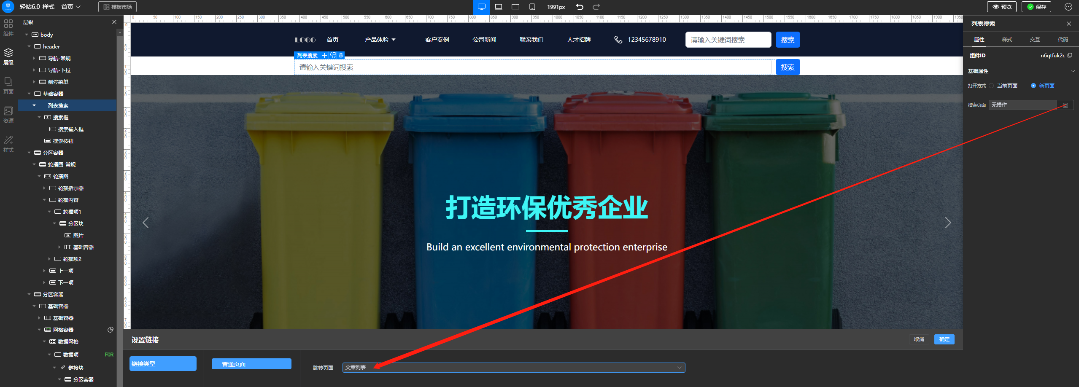The width and height of the screenshot is (1079, 387).
Task: Go to previous carousel slide arrow
Action: coord(146,223)
